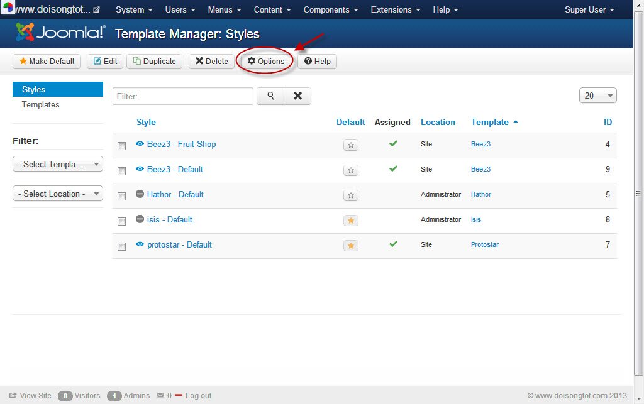Image resolution: width=644 pixels, height=404 pixels.
Task: Click inside the Filter search field
Action: (x=182, y=95)
